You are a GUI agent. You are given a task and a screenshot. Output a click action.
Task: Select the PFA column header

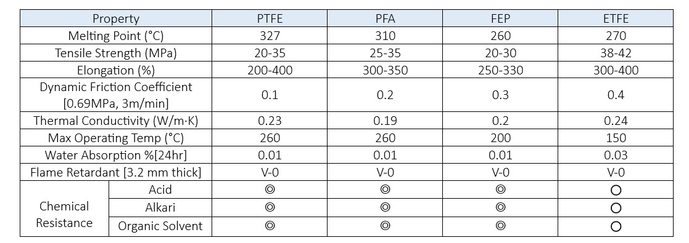(385, 18)
